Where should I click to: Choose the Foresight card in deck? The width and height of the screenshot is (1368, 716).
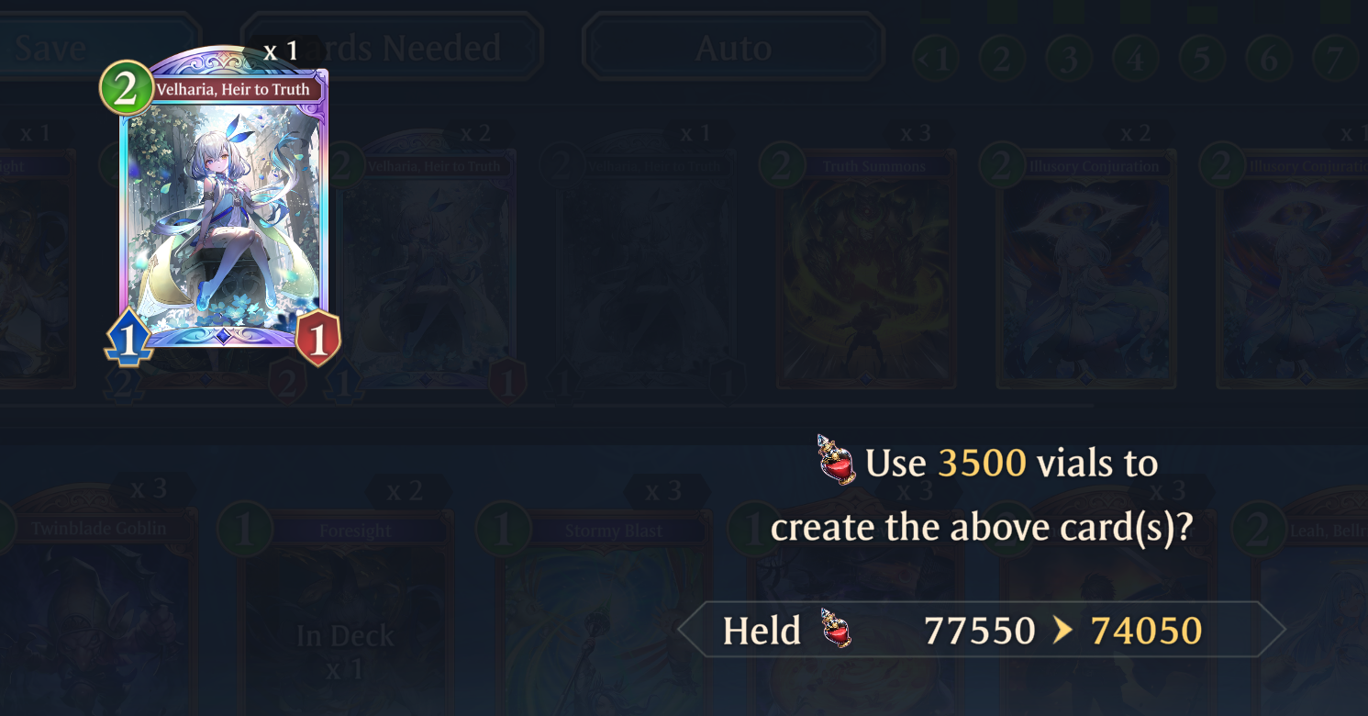click(345, 610)
